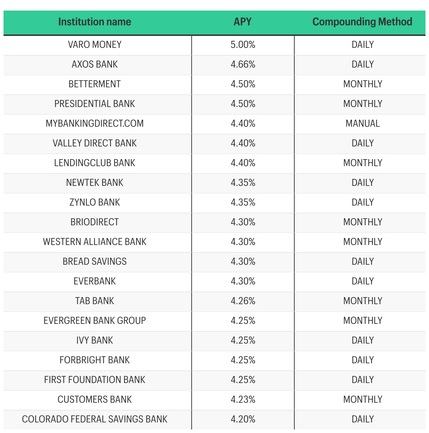The image size is (429, 433).
Task: Select MYBANKINGDIRECT.COM institution name
Action: [x=95, y=124]
